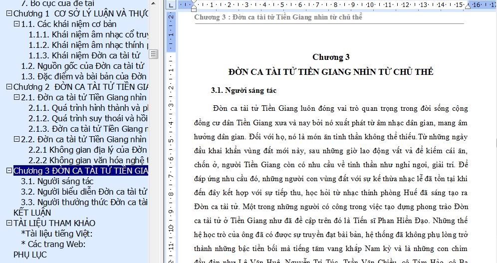Image resolution: width=497 pixels, height=263 pixels.
Task: Jump to Chương 2 ĐỜN CA TÀI TỬ heading
Action: point(81,87)
